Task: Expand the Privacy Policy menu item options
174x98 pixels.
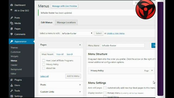Action: click(152, 71)
